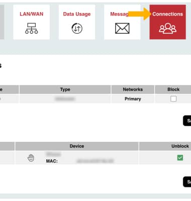
Task: Click the Data Usage arrows icon
Action: 77,28
